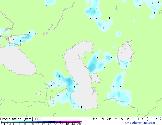Select the 'Mo 15-06-2026' date text
The image size is (162, 125).
[x=108, y=119]
